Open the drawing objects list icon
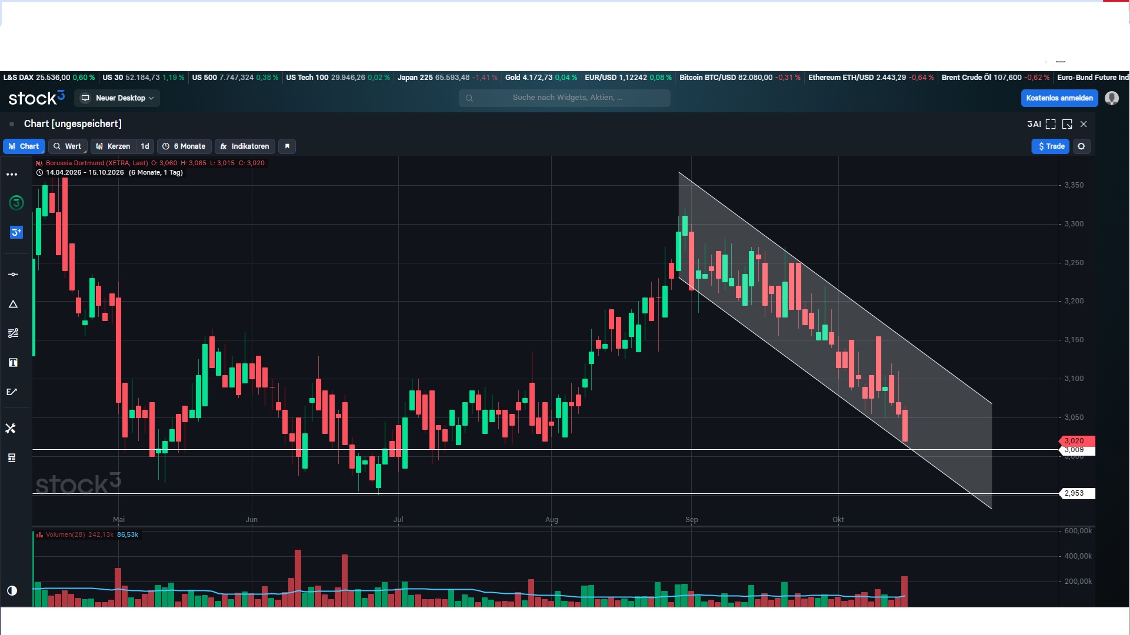The height and width of the screenshot is (635, 1130). (x=12, y=458)
